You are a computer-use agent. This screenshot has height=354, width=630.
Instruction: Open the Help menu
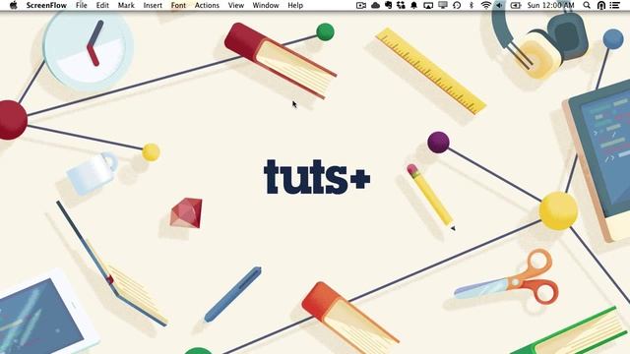click(x=295, y=5)
